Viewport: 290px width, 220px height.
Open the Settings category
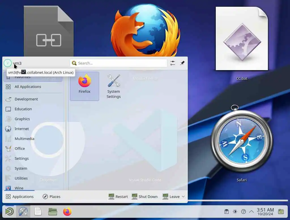[x=33, y=158]
